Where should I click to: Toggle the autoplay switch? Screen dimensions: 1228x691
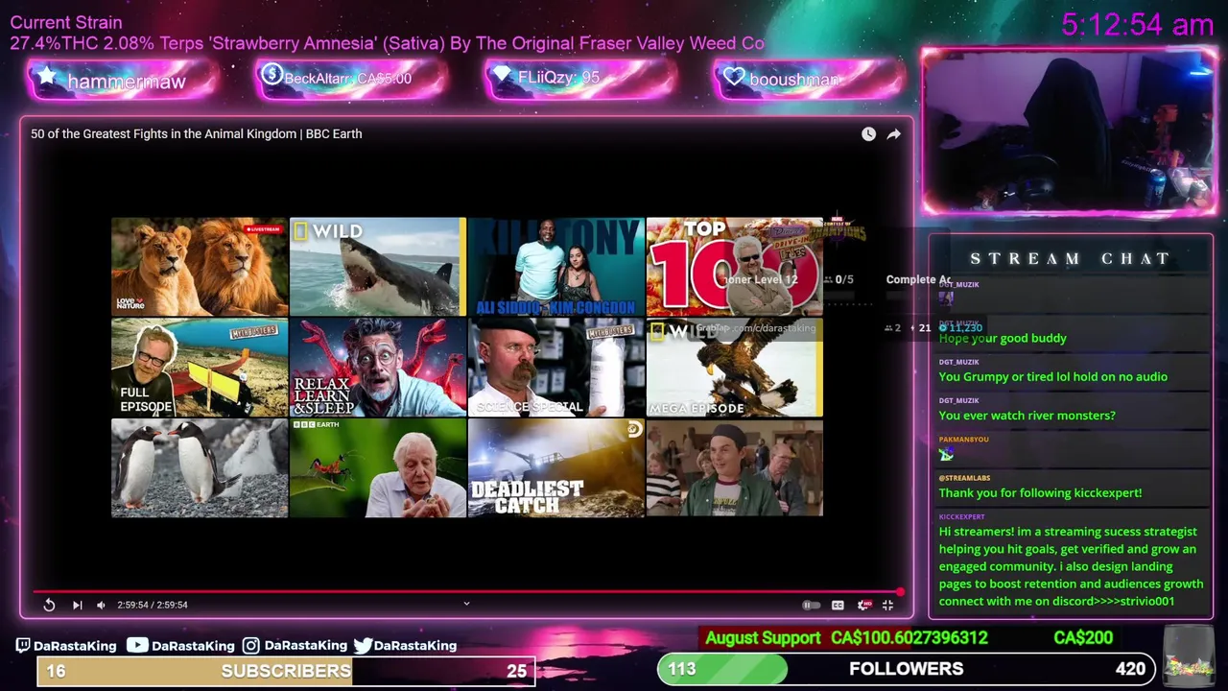(811, 605)
